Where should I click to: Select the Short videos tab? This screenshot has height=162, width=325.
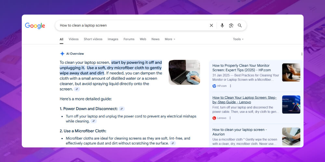tap(93, 39)
